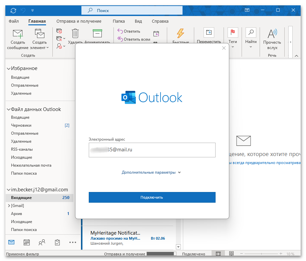Click the Архивировать box icon
Viewport: 306px width, 261px height.
[x=97, y=33]
